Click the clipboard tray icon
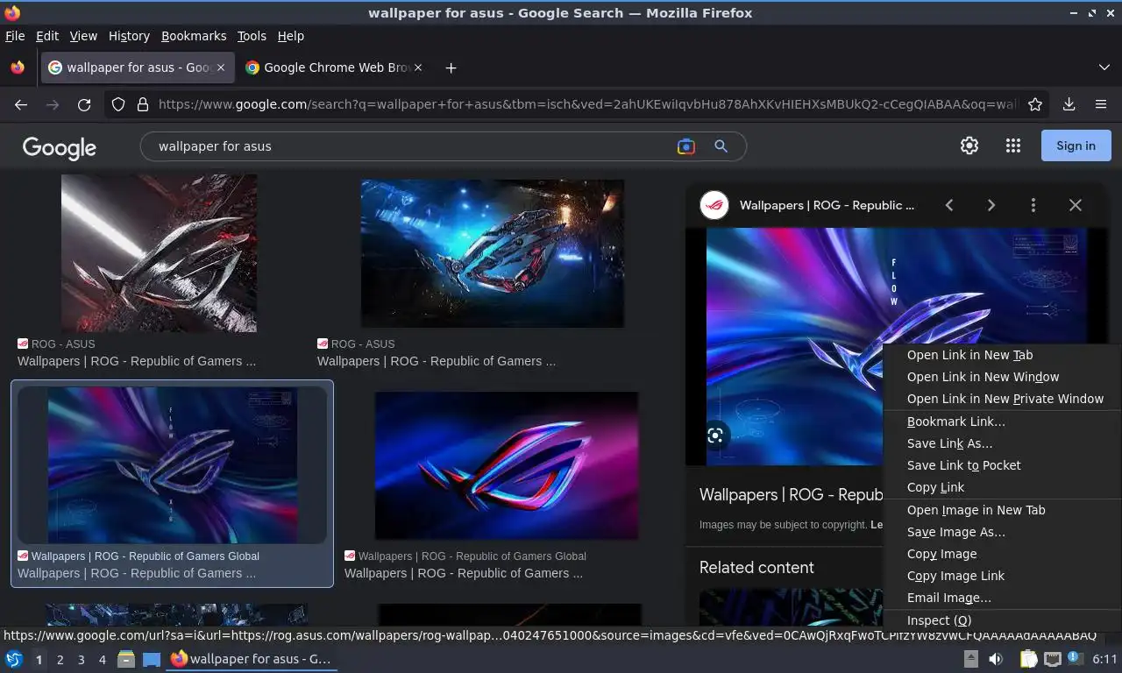 pos(1028,659)
